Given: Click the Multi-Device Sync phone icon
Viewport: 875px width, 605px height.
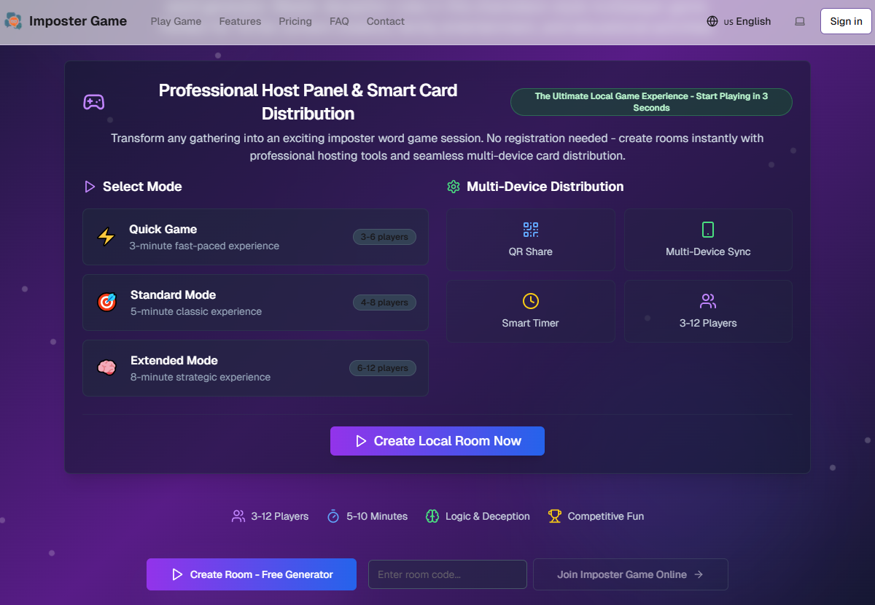Looking at the screenshot, I should point(708,230).
